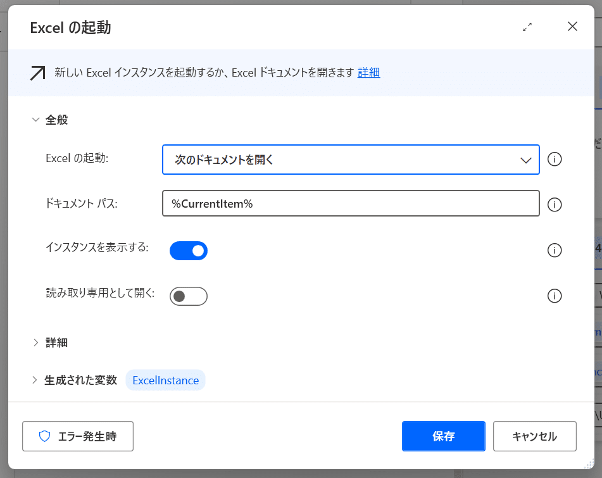
Task: Enable 読み取り専用として開く toggle
Action: [189, 296]
